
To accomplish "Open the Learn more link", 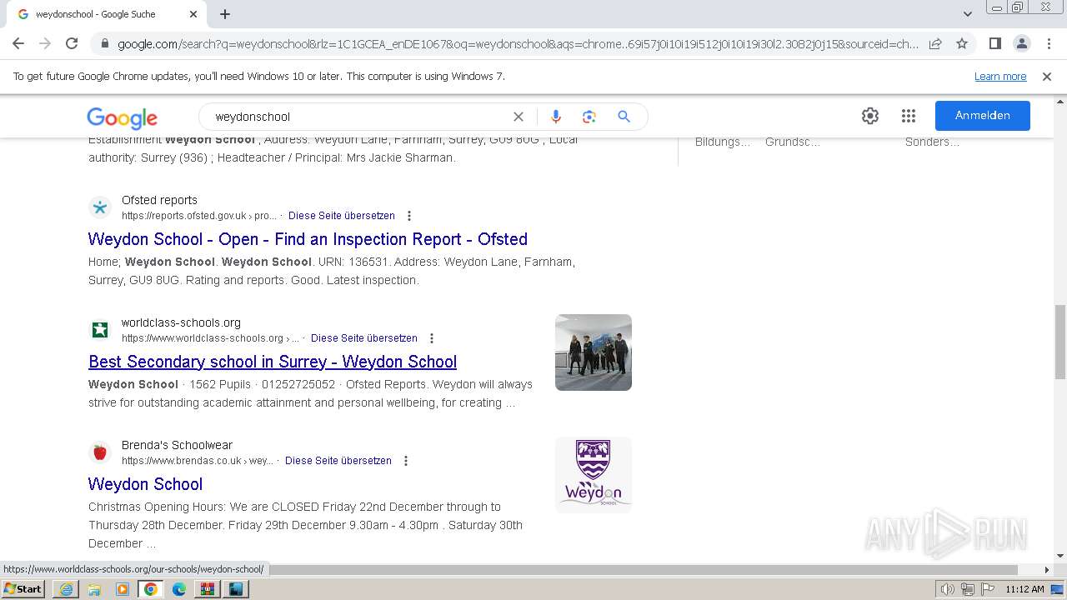I will tap(1000, 76).
